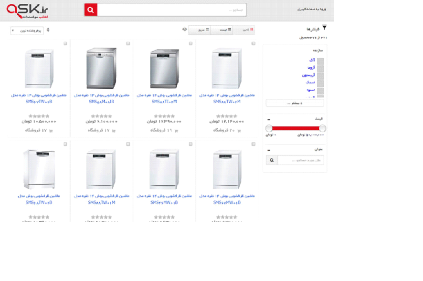Open the SMS88TW01M dishwasher product link
The height and width of the screenshot is (281, 423).
tap(101, 199)
